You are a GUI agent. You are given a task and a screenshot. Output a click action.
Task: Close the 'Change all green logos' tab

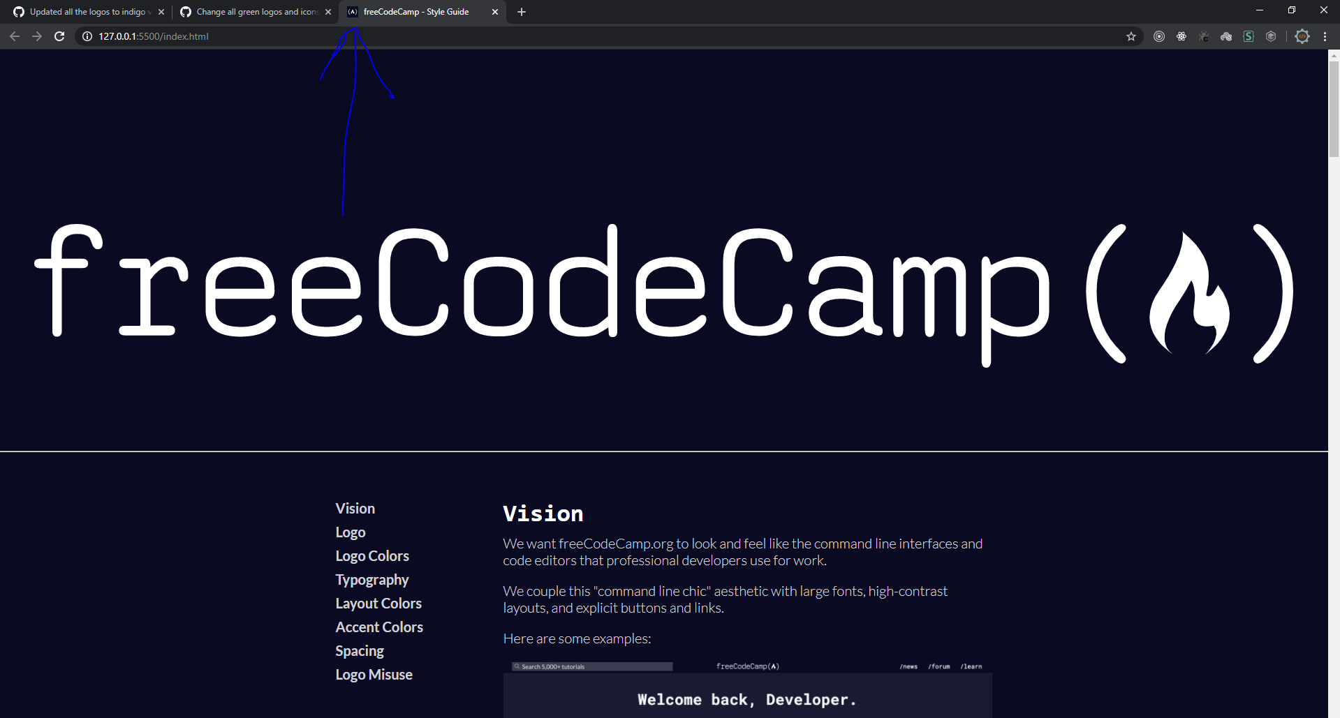(328, 12)
